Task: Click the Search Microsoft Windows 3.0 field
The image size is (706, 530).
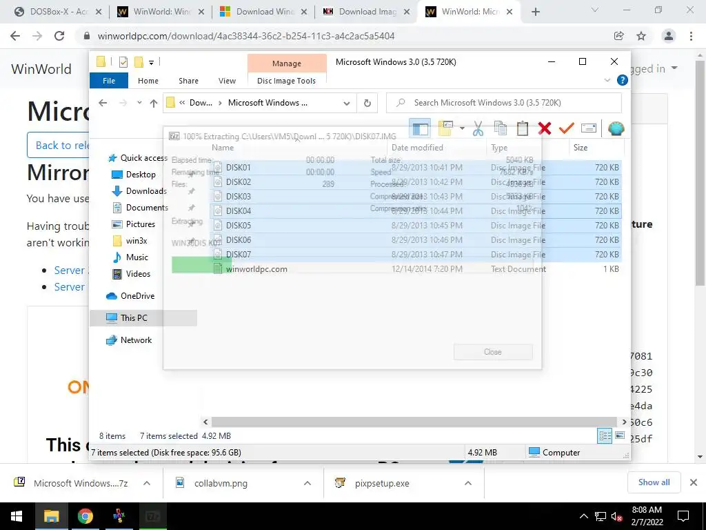Action: pos(504,103)
